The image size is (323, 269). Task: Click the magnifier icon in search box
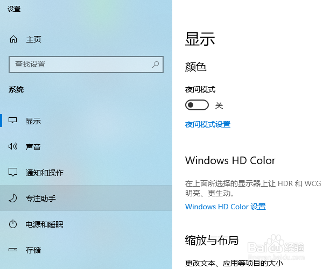pos(156,65)
